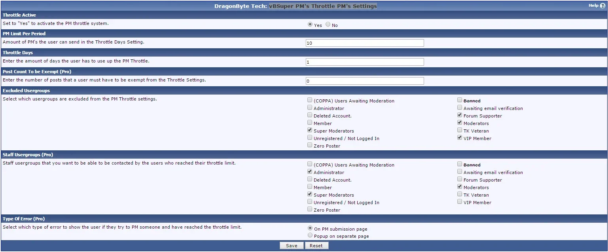Check Zero Poster in Excluded Usergroups
The image size is (608, 252).
[x=310, y=145]
